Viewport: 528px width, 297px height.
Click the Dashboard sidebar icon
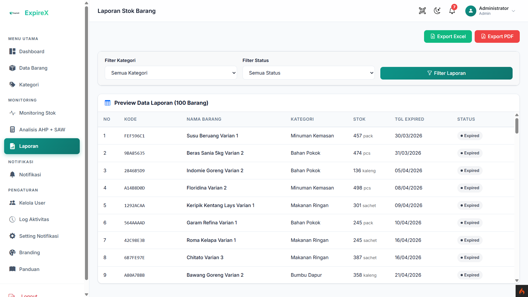12,52
